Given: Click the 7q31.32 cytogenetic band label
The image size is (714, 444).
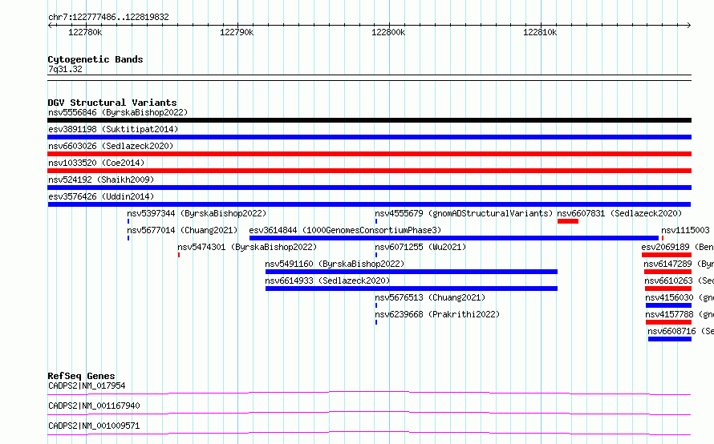Looking at the screenshot, I should coord(65,69).
